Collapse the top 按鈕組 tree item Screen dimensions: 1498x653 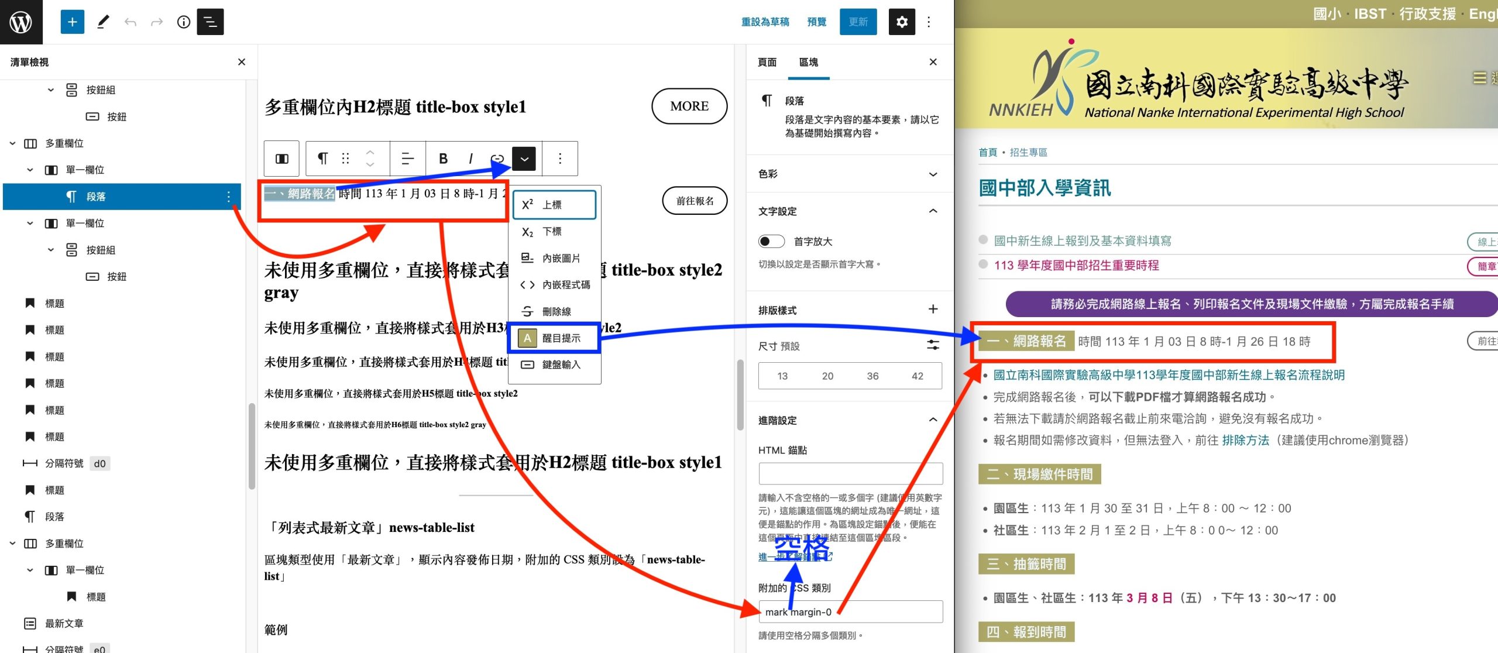[x=50, y=90]
